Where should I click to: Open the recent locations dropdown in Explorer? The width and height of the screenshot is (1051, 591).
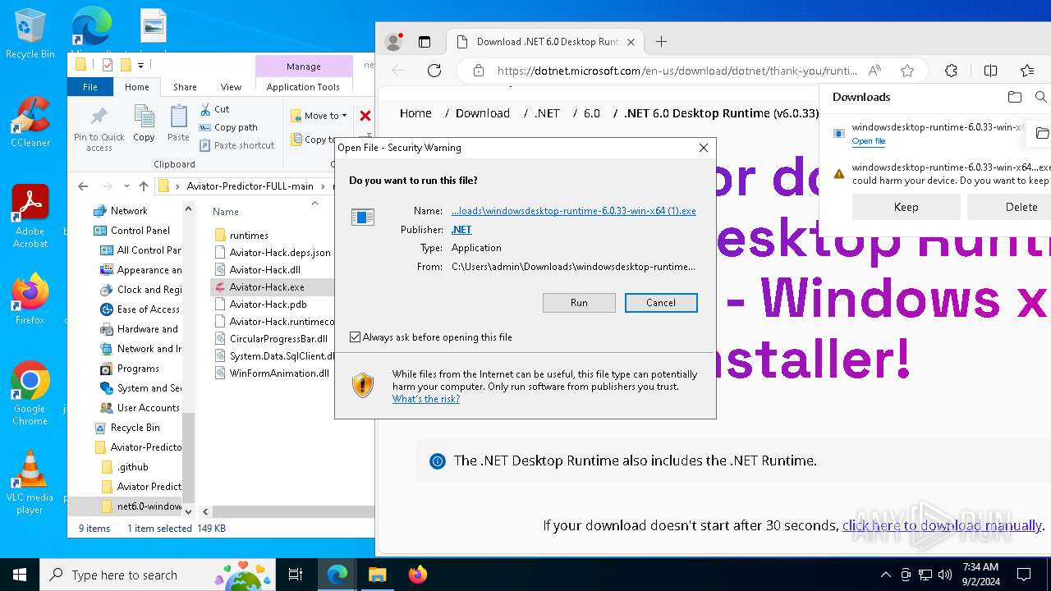(126, 186)
